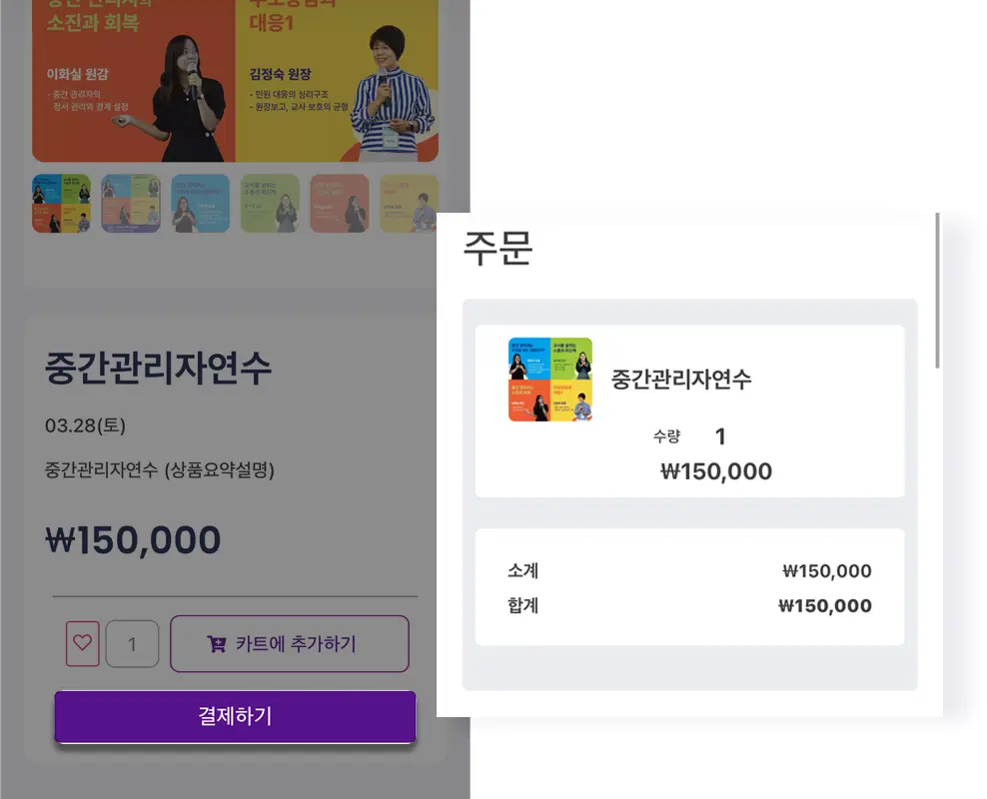The image size is (987, 799).
Task: Click the 김정숙 원장 speaker banner image
Action: tap(338, 80)
